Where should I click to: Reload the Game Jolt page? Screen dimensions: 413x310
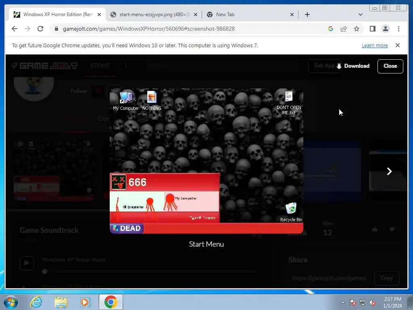coord(40,29)
